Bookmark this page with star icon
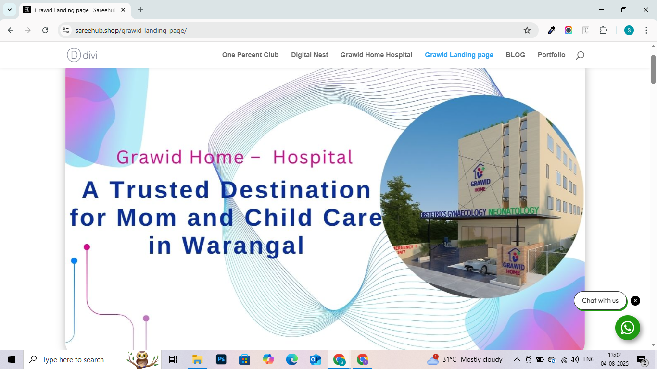The height and width of the screenshot is (369, 657). [527, 30]
